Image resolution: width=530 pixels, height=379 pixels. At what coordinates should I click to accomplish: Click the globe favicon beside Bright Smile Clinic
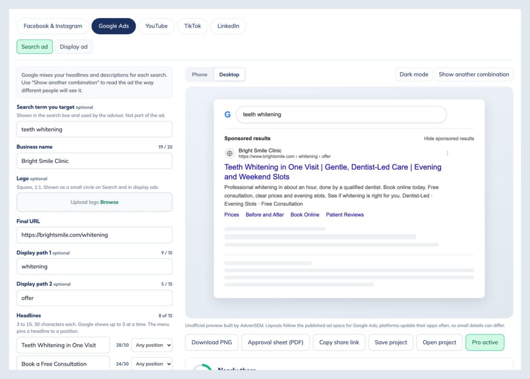(229, 154)
